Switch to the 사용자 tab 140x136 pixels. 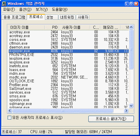83,17
